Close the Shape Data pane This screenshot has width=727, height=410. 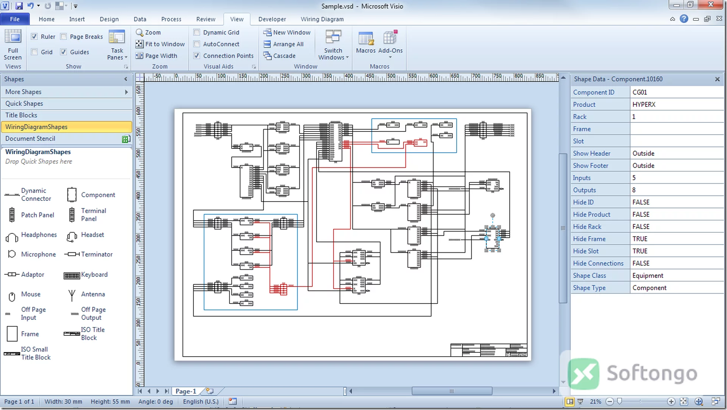point(717,79)
